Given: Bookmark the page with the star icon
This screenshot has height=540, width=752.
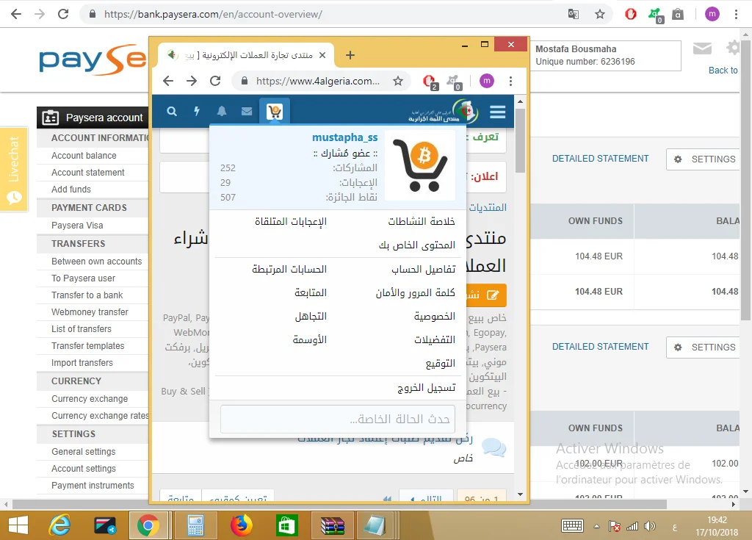Looking at the screenshot, I should click(x=600, y=14).
